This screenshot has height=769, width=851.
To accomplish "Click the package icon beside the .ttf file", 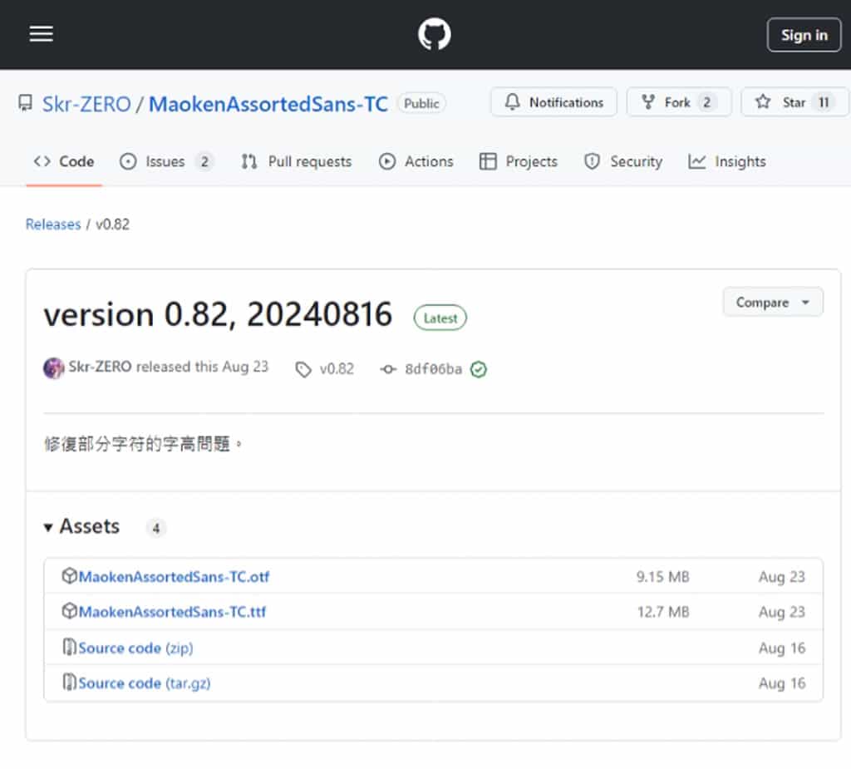I will 69,611.
